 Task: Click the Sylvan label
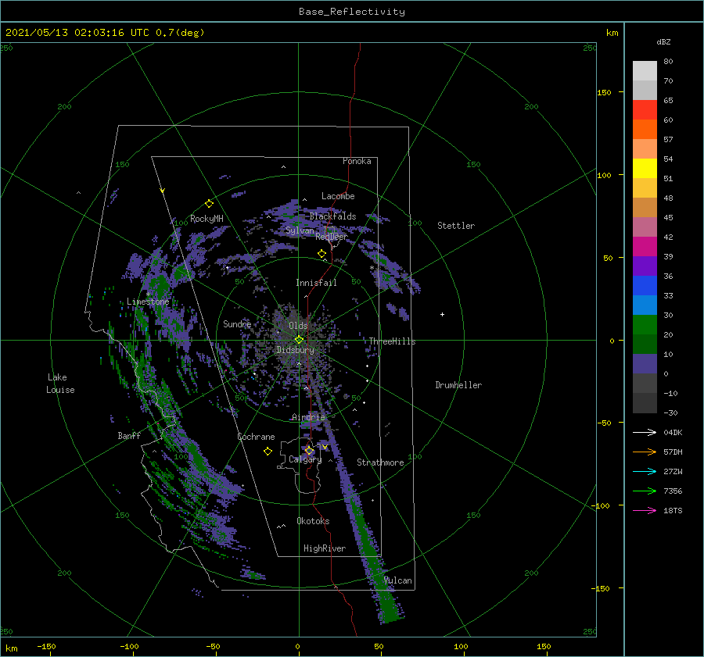tap(300, 231)
